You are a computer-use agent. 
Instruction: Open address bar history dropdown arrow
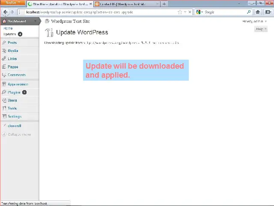coord(185,12)
